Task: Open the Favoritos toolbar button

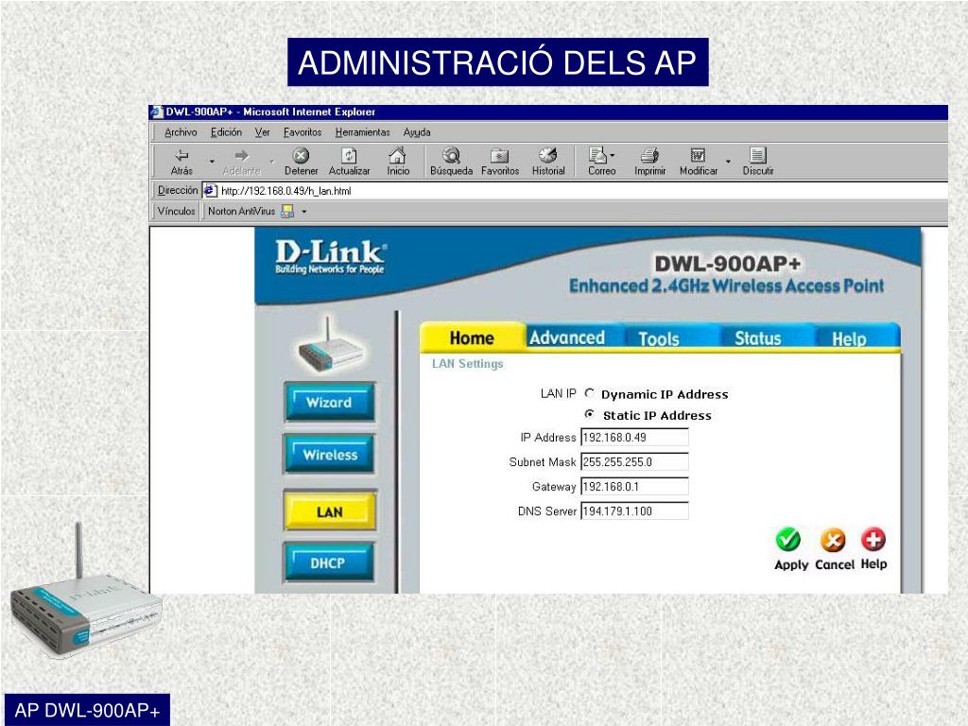Action: [499, 162]
